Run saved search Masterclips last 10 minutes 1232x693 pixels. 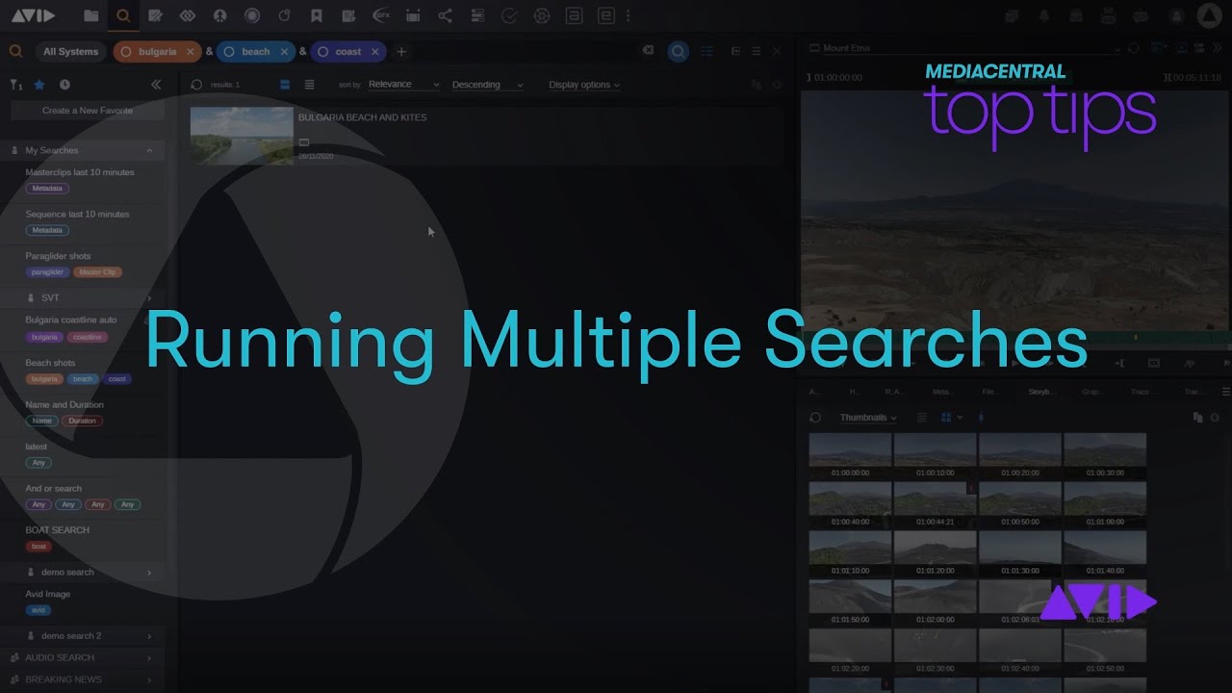[80, 172]
